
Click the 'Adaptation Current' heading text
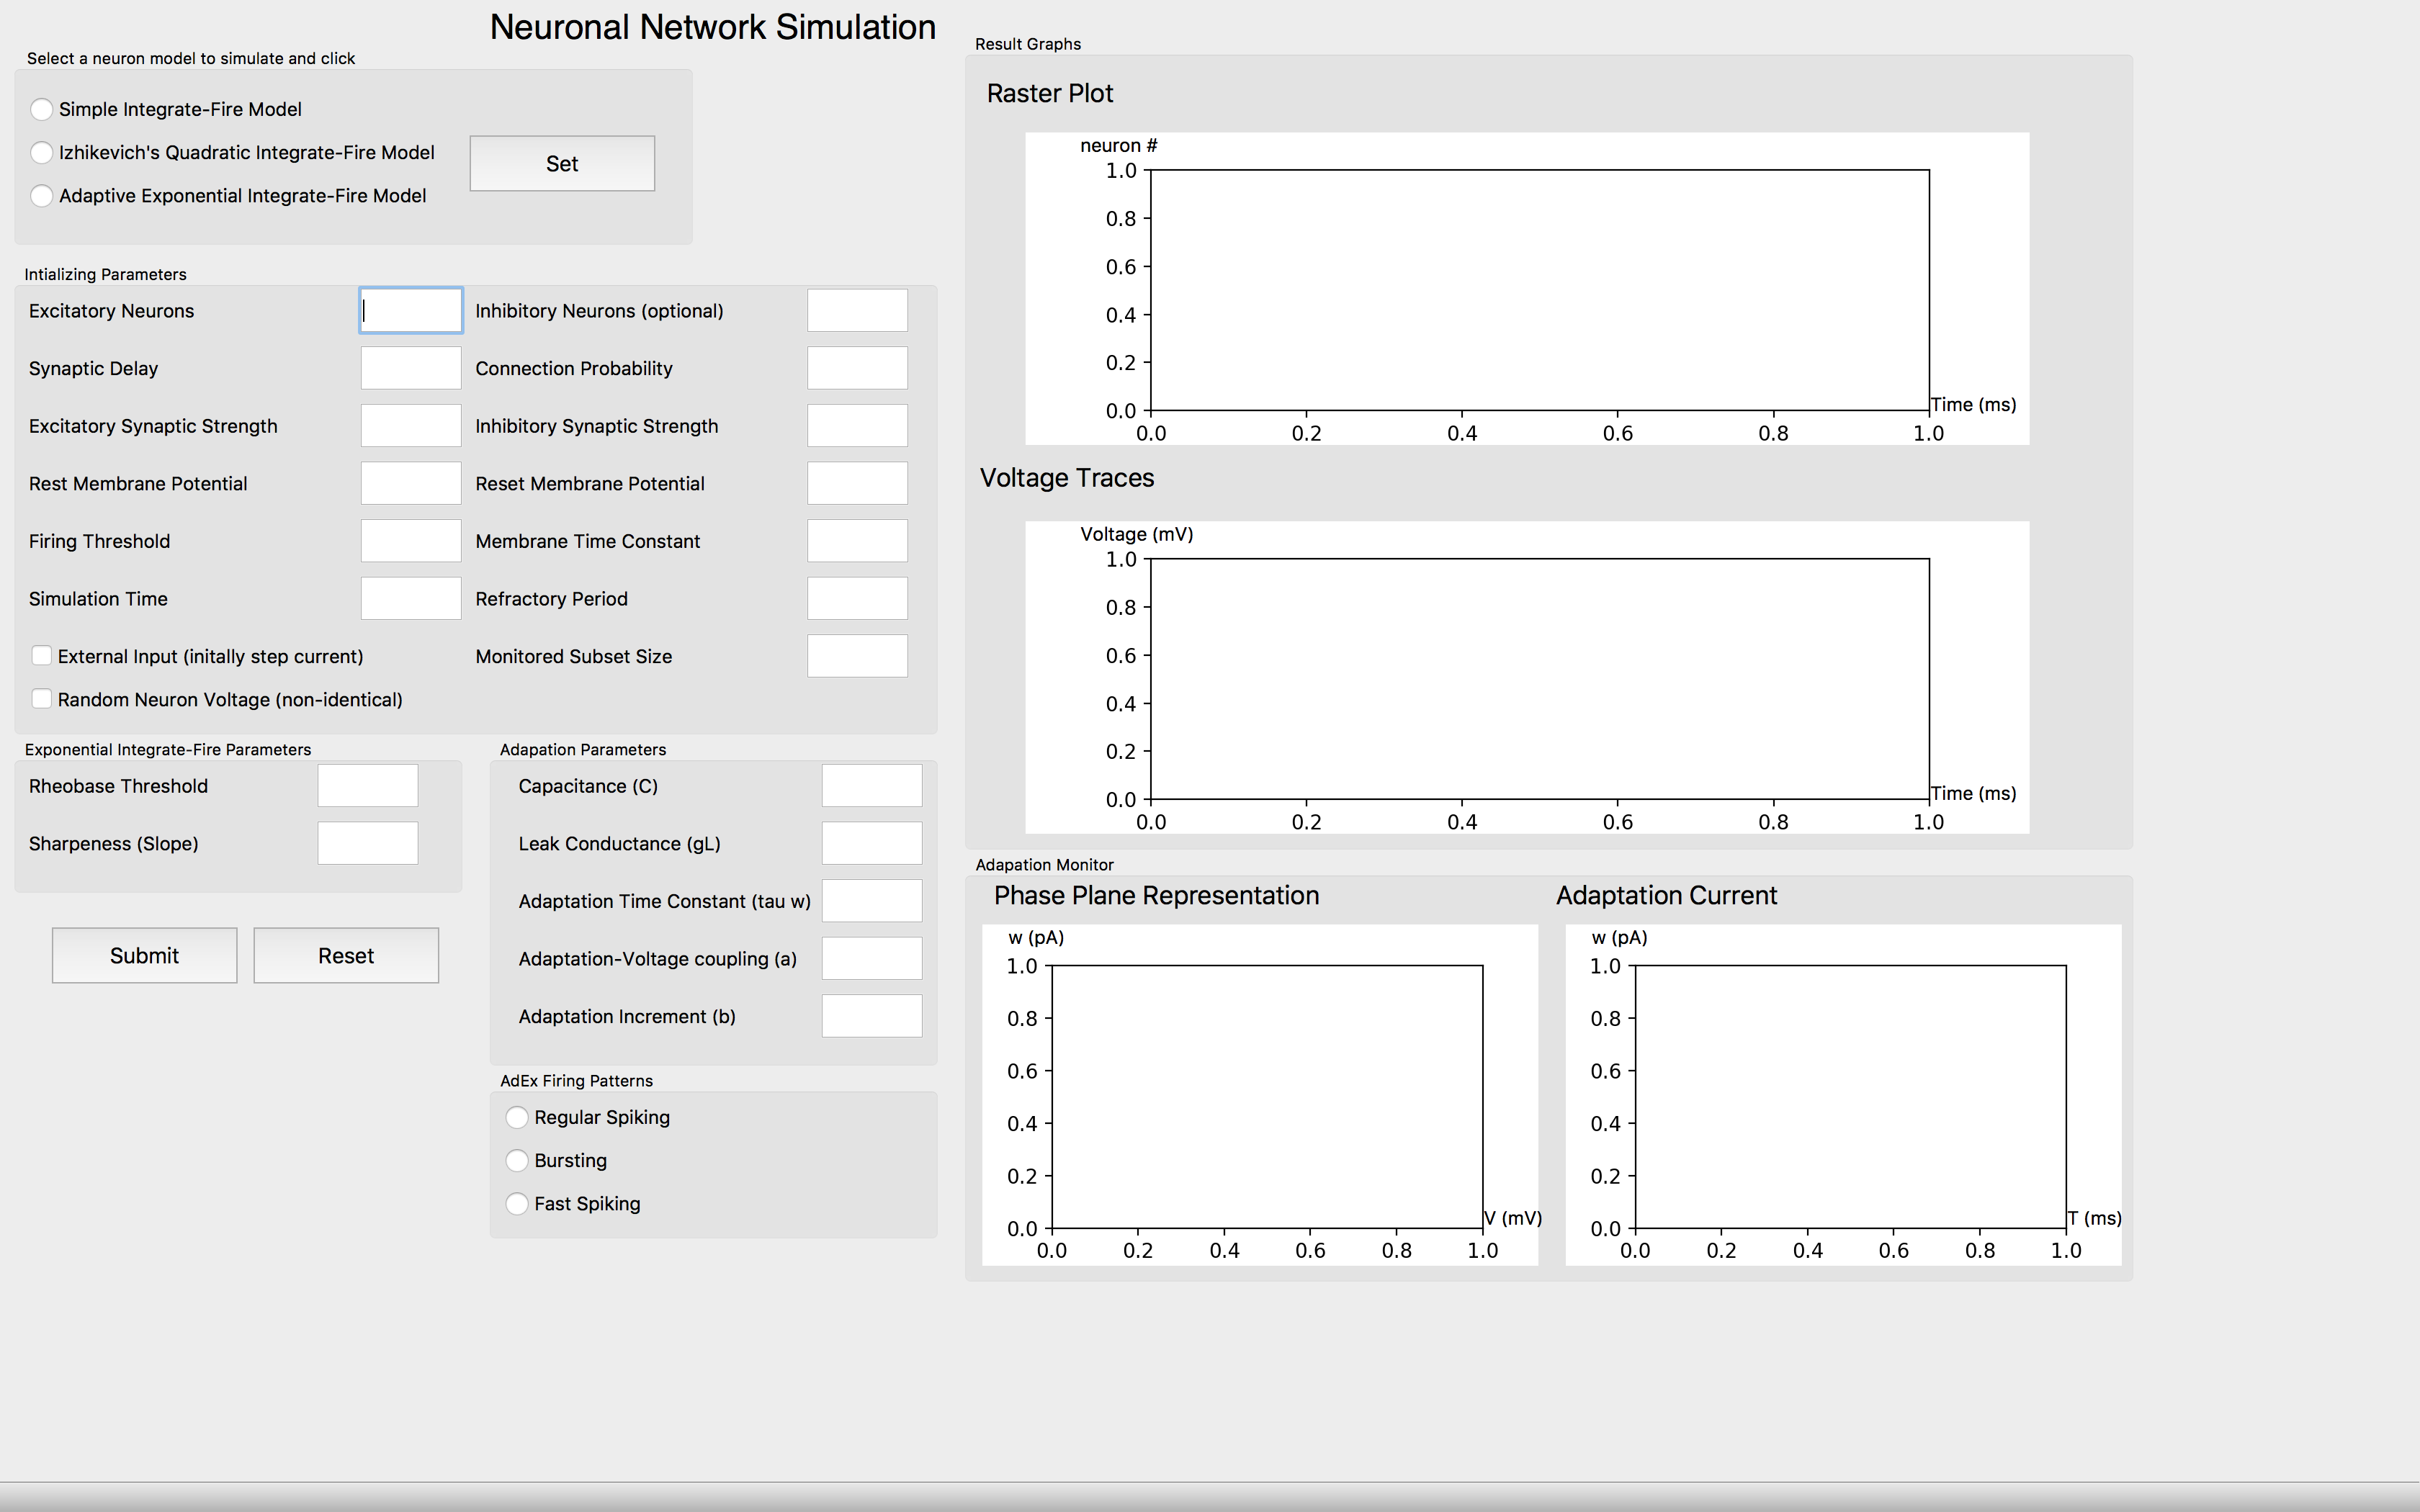point(1667,895)
